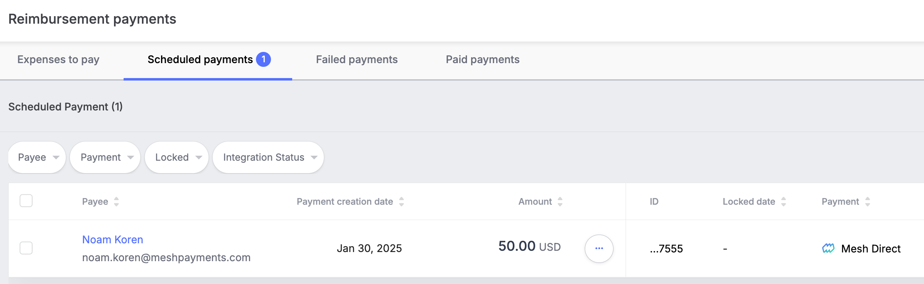Open the three-dot row actions menu
Screen dimensions: 924x284
pyautogui.click(x=599, y=248)
